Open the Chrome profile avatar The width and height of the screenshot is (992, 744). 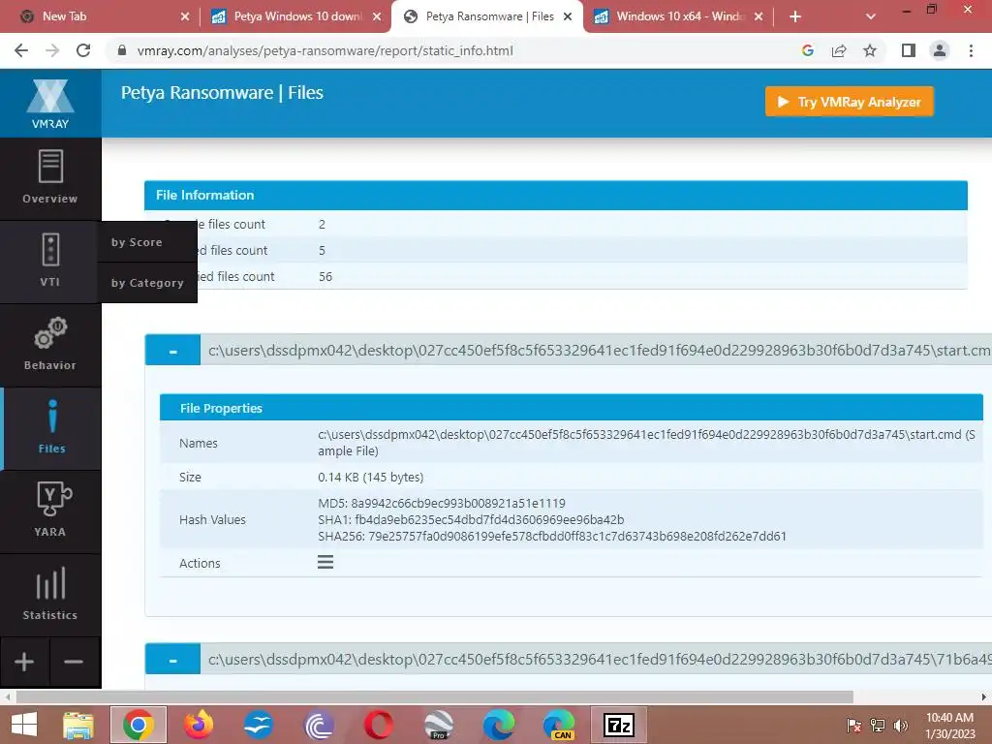point(940,50)
